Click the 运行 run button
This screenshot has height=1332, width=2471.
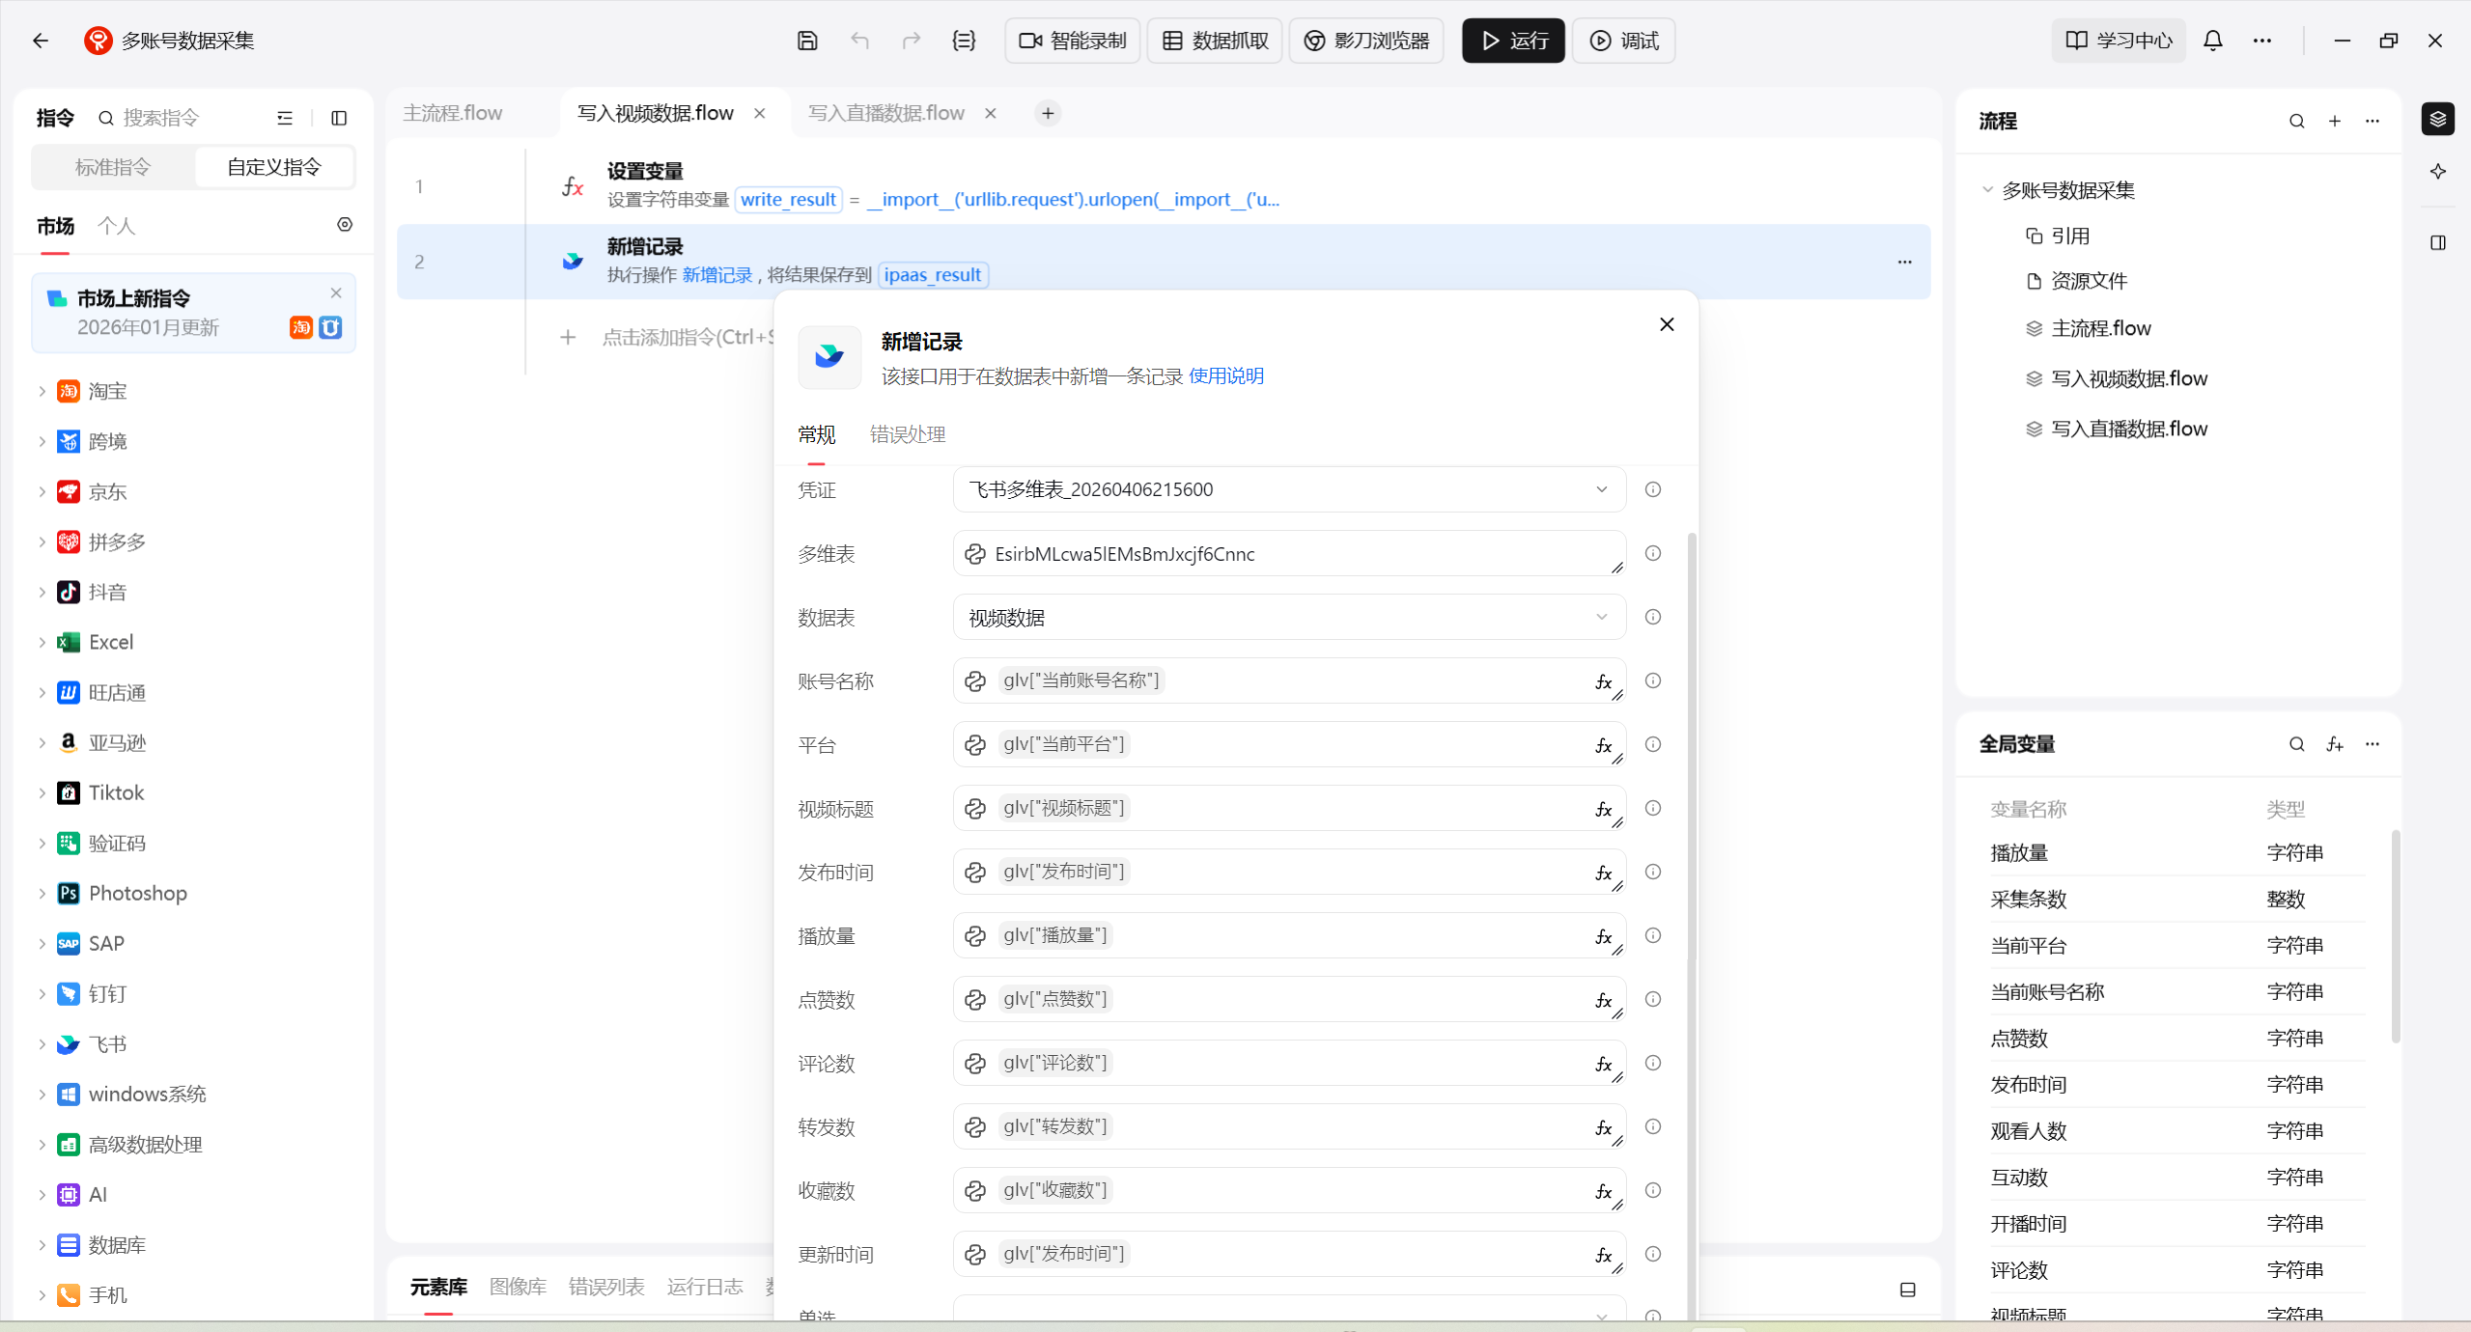click(1512, 41)
